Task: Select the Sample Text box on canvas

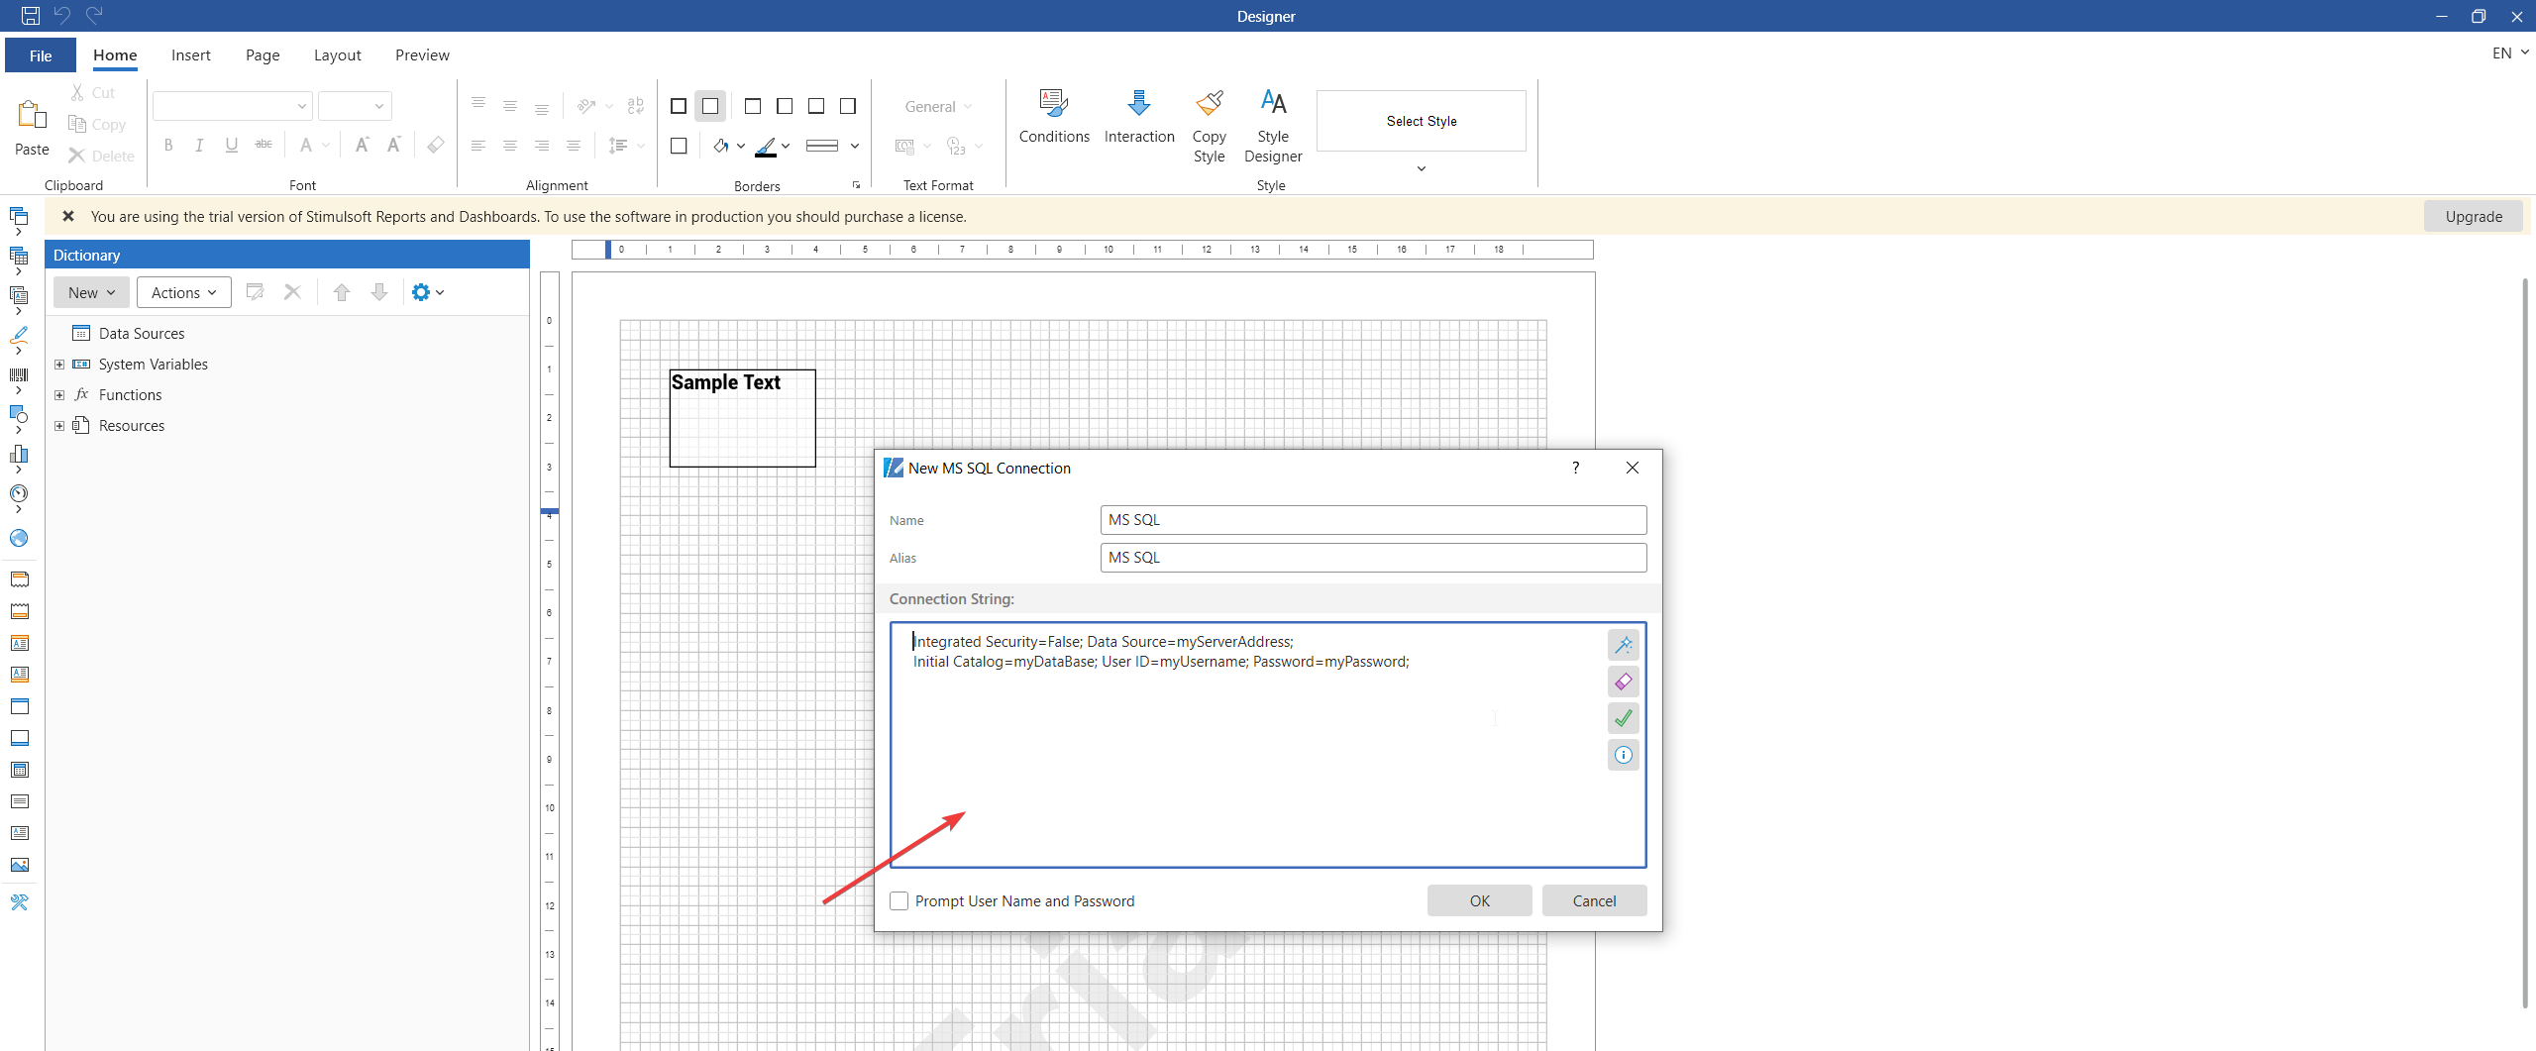Action: 742,418
